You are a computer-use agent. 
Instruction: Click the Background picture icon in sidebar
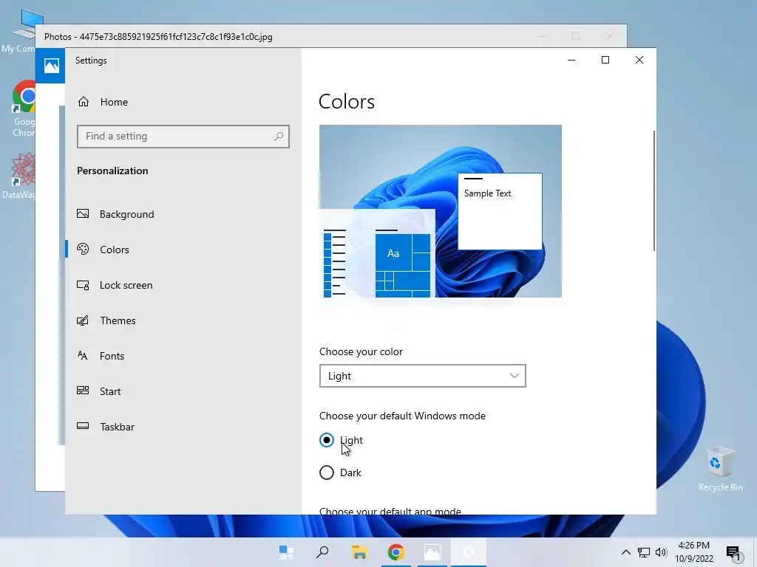click(83, 213)
